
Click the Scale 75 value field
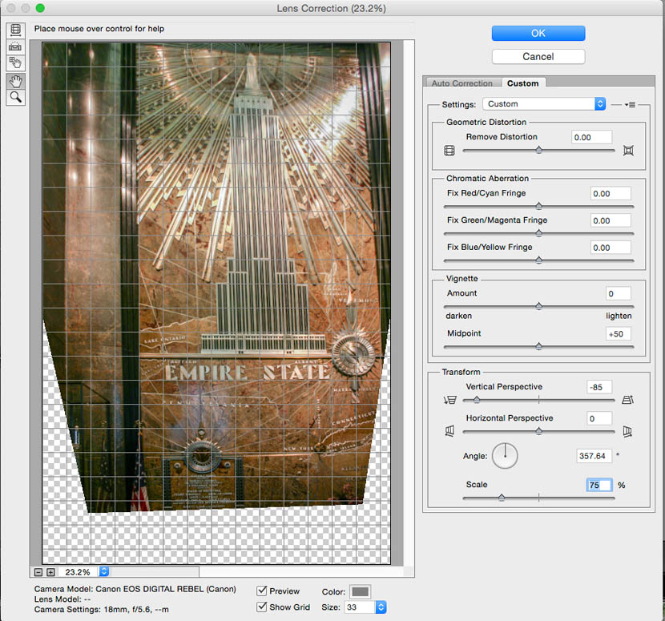pyautogui.click(x=599, y=485)
